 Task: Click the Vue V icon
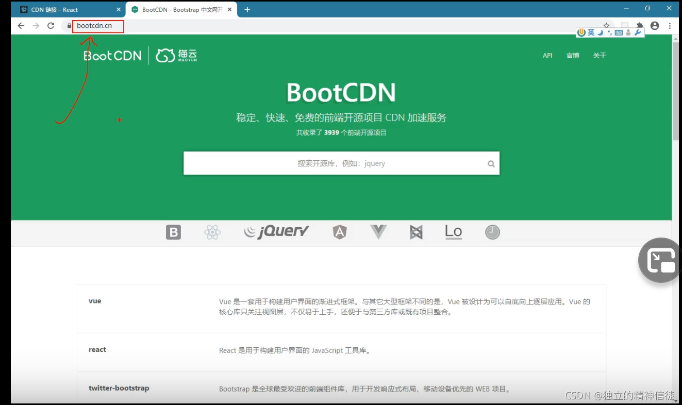point(378,232)
